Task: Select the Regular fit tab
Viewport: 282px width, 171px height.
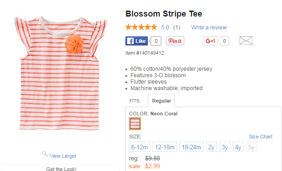Action: [x=161, y=101]
